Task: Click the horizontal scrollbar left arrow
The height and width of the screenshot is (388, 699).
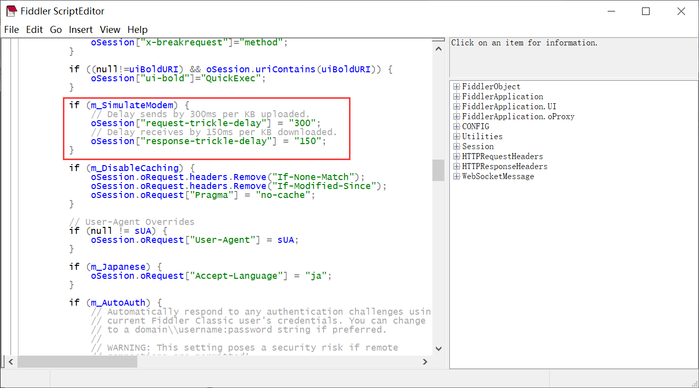Action: (x=10, y=362)
